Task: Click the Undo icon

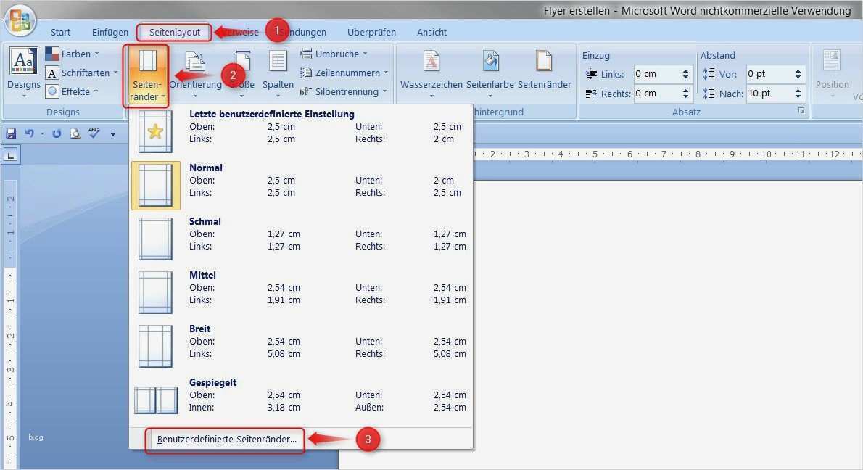Action: [x=29, y=133]
